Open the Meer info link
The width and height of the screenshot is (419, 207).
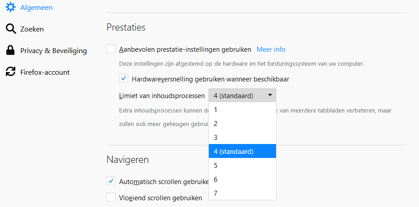pos(271,49)
